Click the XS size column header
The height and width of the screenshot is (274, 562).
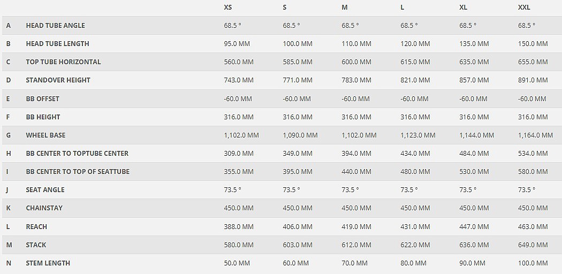pyautogui.click(x=228, y=7)
